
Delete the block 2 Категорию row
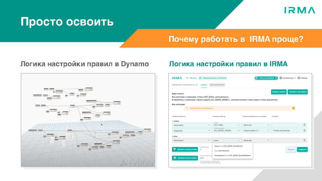[304, 140]
